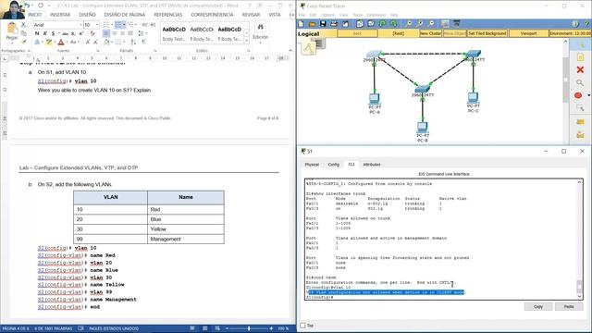Justify the paragraph text in Word
This screenshot has width=592, height=333.
[130, 33]
